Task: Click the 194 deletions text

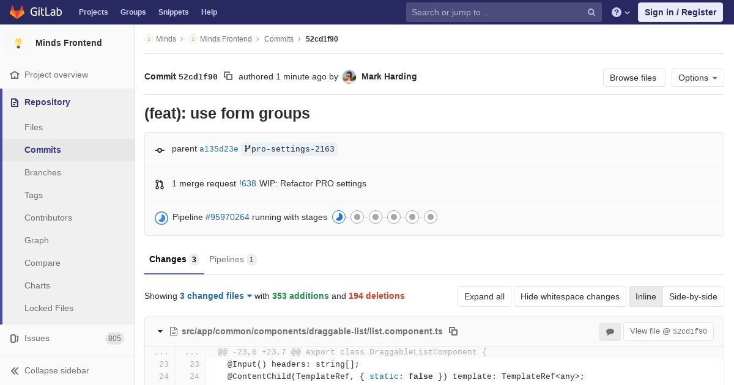Action: pos(377,296)
